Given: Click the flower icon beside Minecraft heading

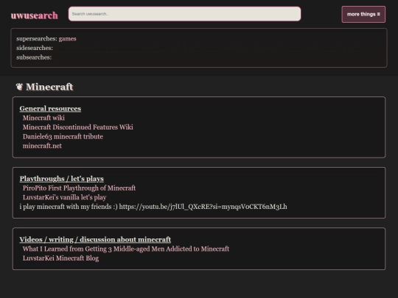Looking at the screenshot, I should [x=19, y=87].
